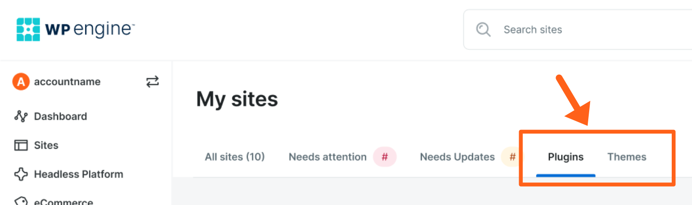692x205 pixels.
Task: Click the Sites layout icon
Action: pos(21,146)
